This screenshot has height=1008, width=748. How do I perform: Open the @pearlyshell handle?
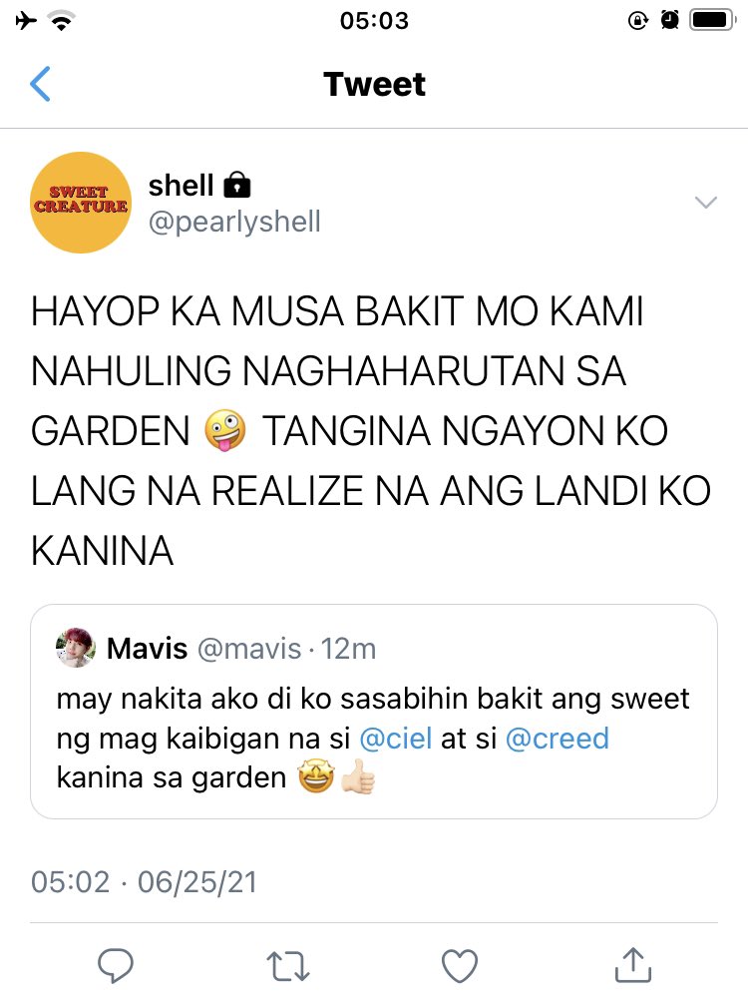click(234, 222)
